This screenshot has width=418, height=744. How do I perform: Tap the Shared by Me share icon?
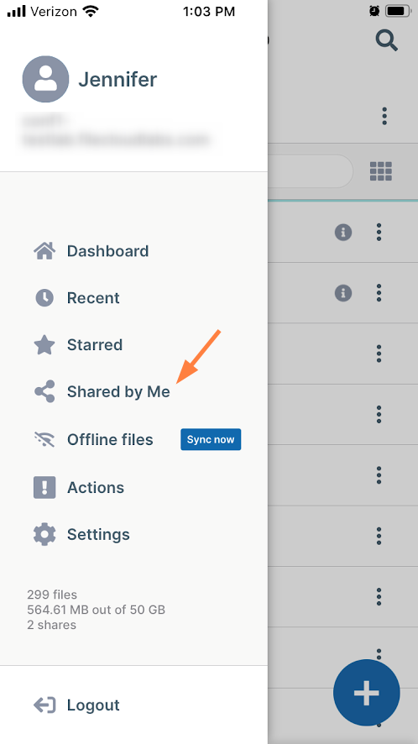click(x=44, y=391)
